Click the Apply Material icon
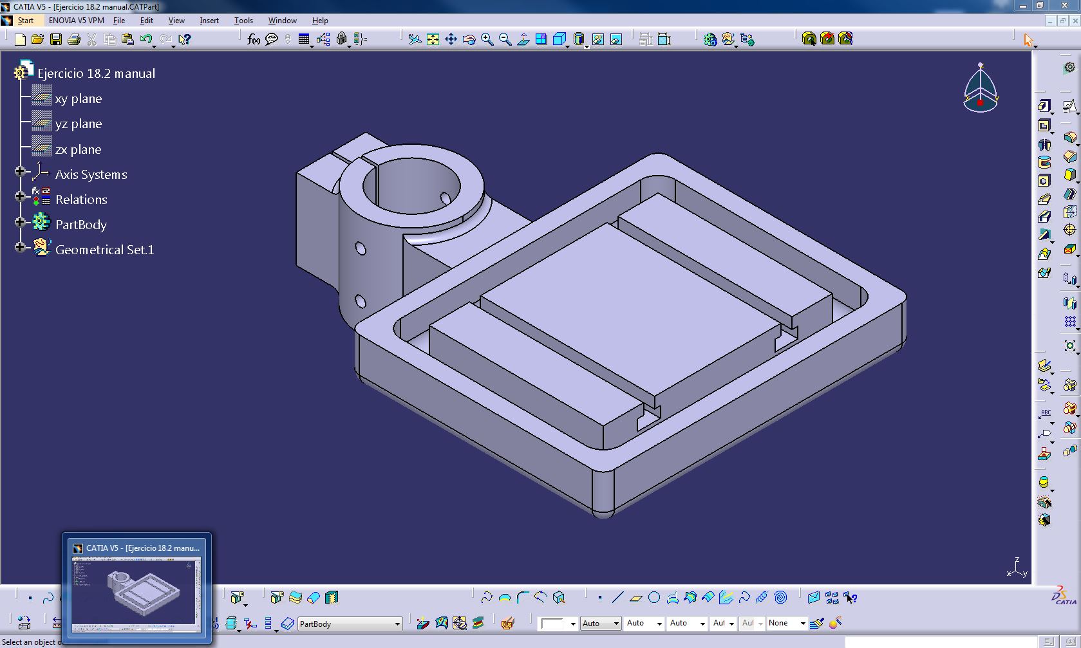 pyautogui.click(x=507, y=623)
